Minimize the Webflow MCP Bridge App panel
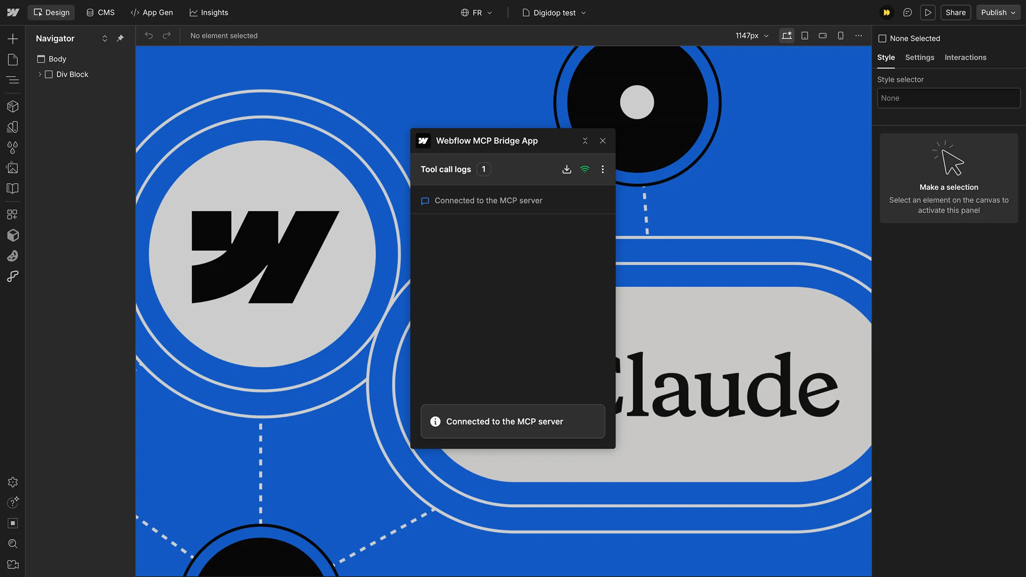 [x=585, y=141]
